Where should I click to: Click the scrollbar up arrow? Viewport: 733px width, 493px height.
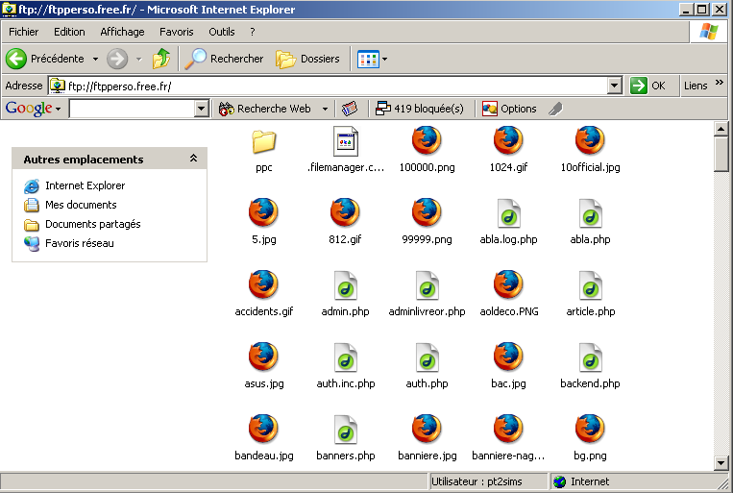(721, 128)
